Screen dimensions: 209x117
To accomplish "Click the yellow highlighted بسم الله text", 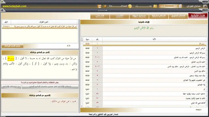I will tap(11, 58).
